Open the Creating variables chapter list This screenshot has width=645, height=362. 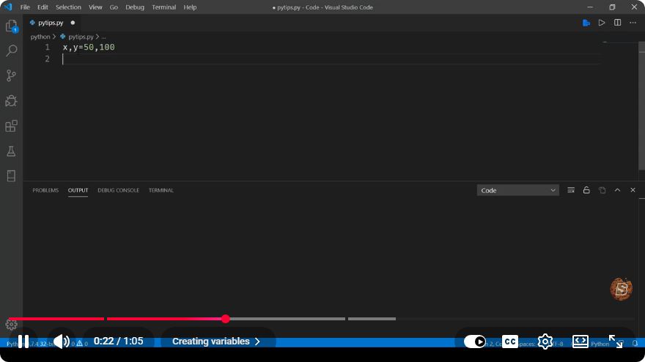[216, 342]
